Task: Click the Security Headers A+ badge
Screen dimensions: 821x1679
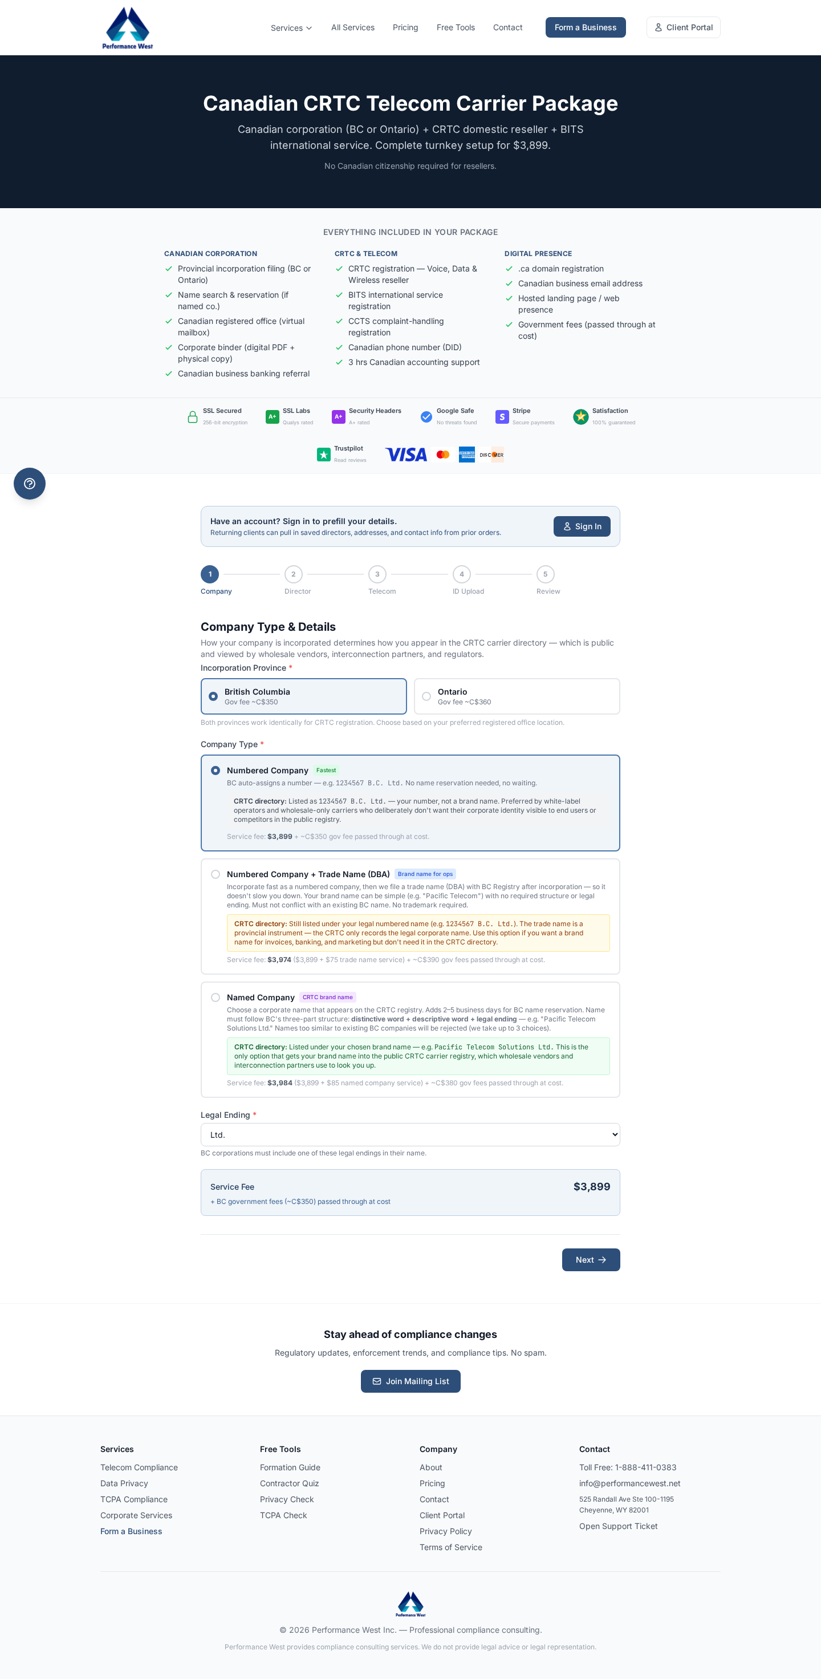Action: click(x=338, y=417)
